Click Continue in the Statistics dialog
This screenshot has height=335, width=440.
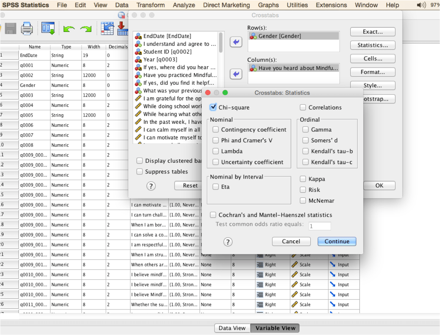point(337,241)
